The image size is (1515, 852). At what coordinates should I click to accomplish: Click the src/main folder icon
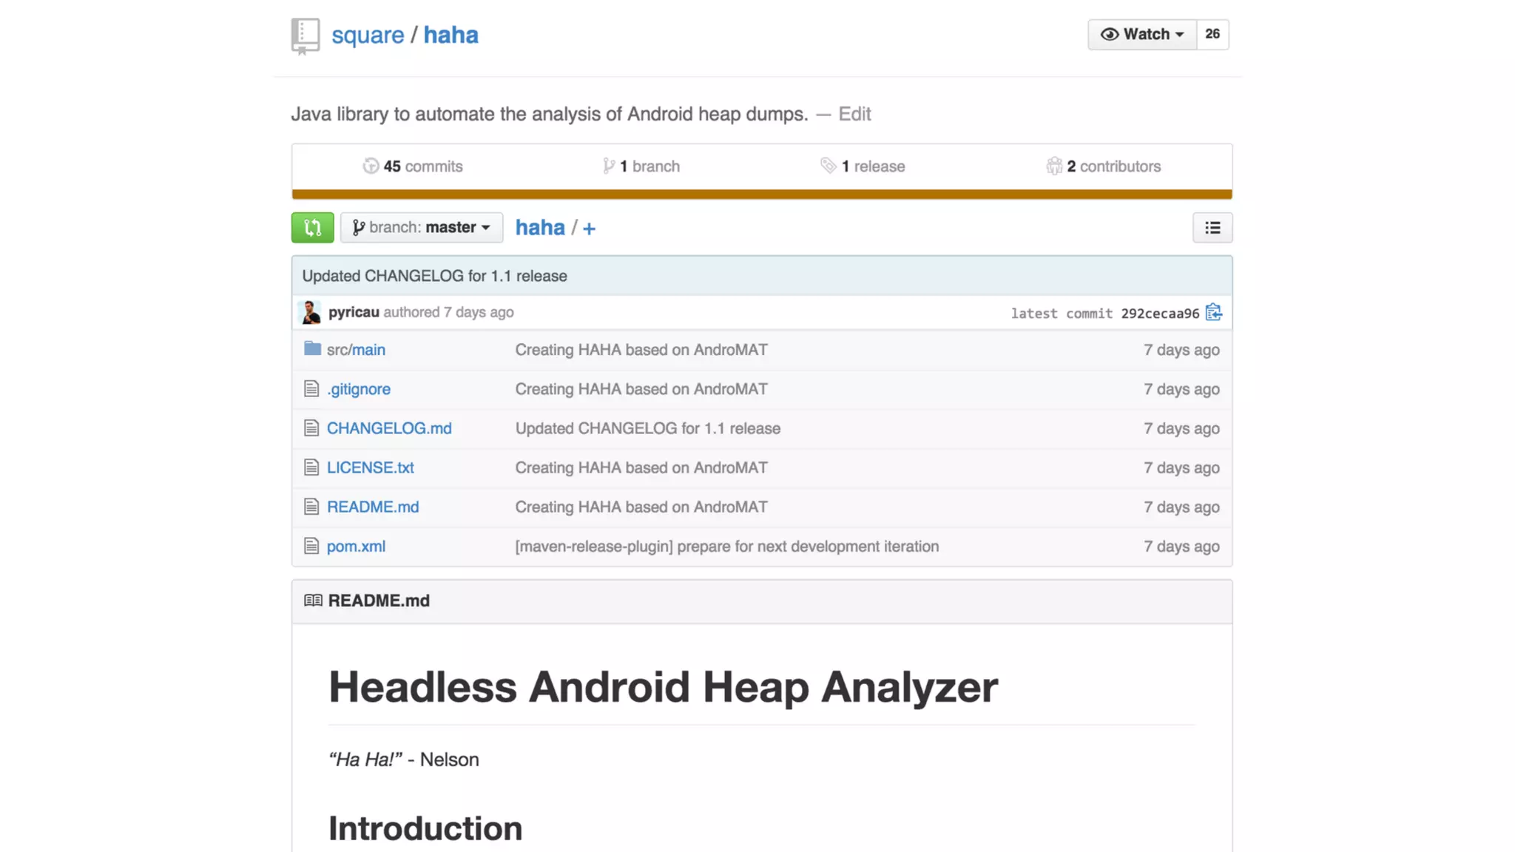(312, 348)
